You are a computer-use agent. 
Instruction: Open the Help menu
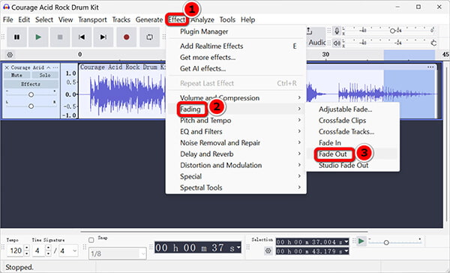pos(248,19)
